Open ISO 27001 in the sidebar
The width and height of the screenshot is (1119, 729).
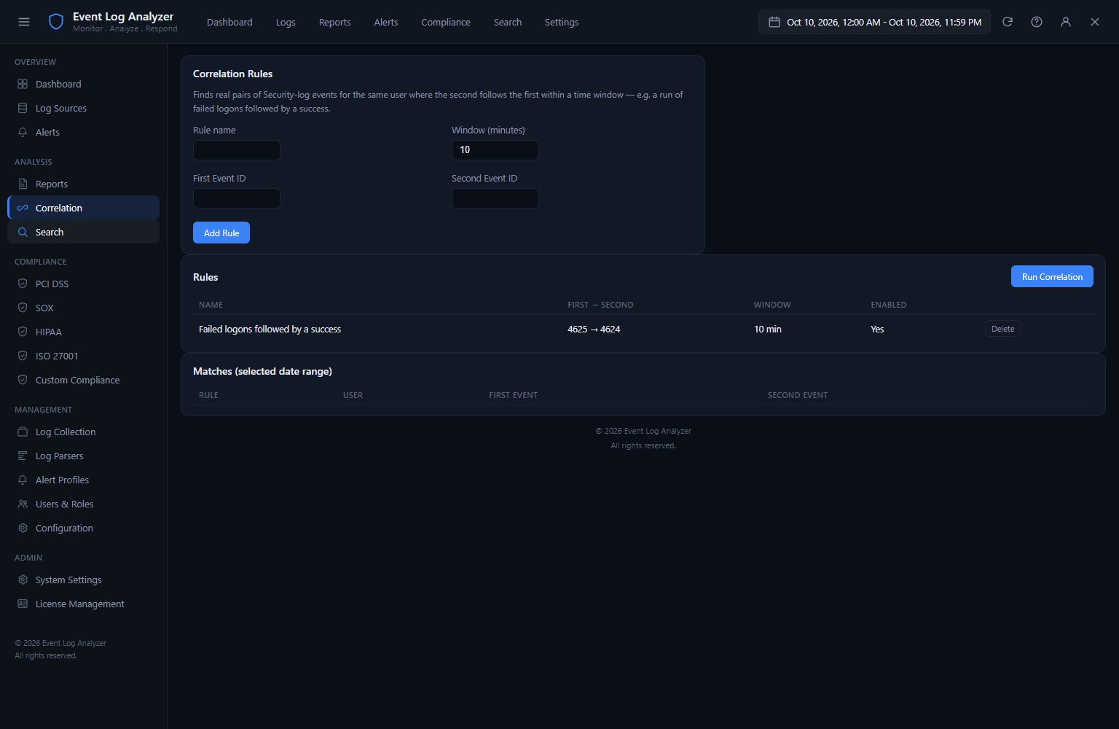(83, 356)
